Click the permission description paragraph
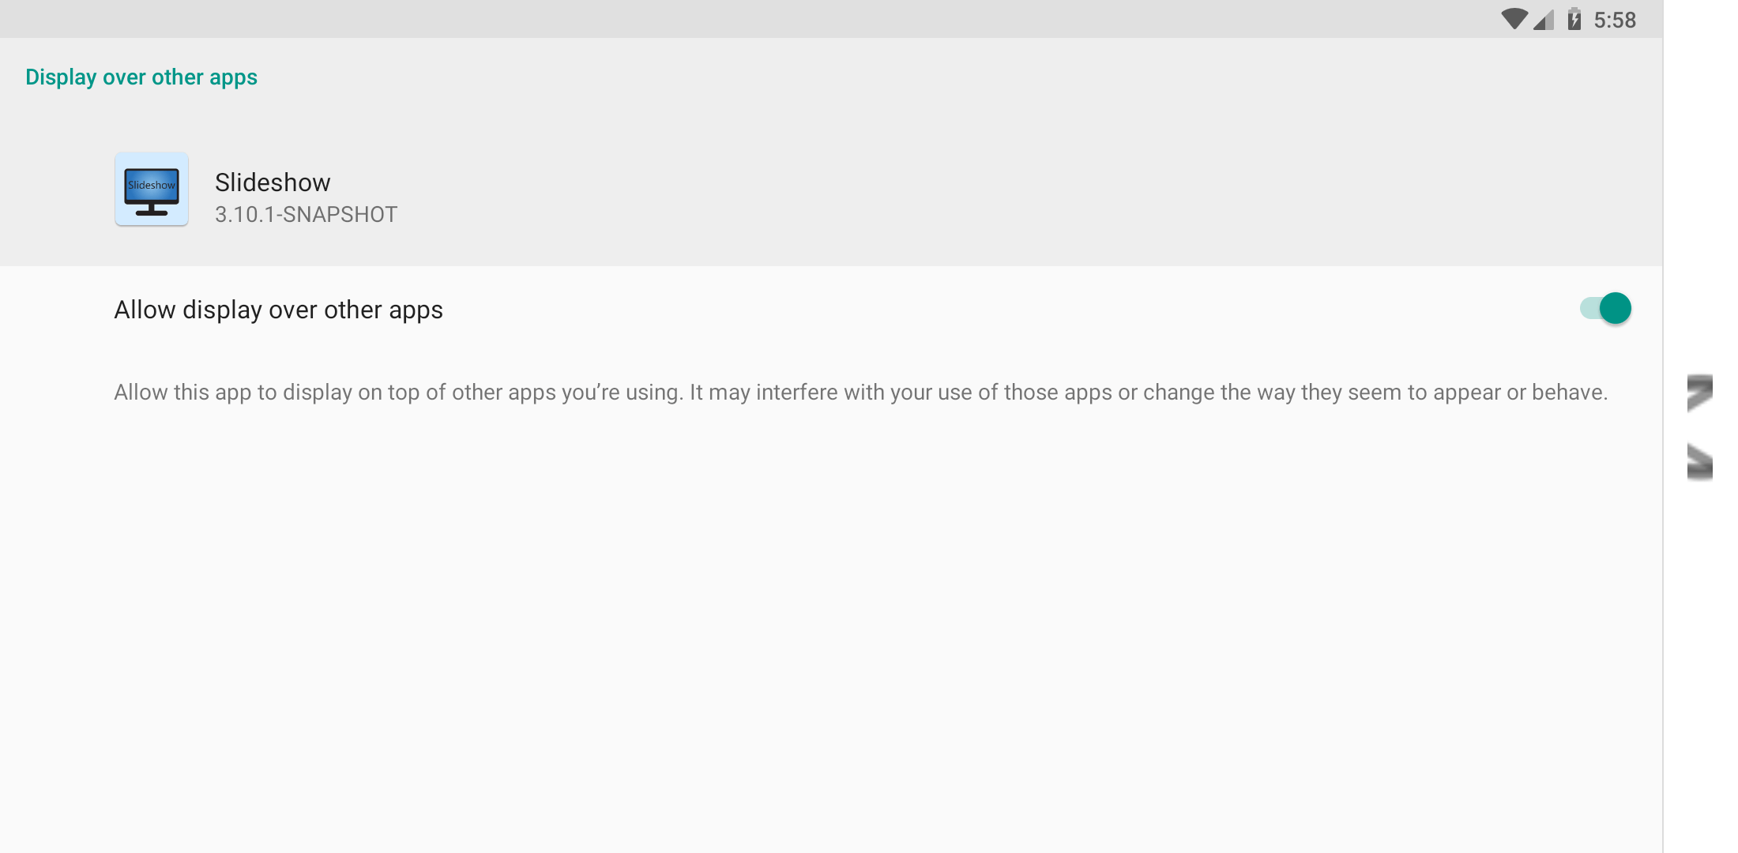 (861, 391)
